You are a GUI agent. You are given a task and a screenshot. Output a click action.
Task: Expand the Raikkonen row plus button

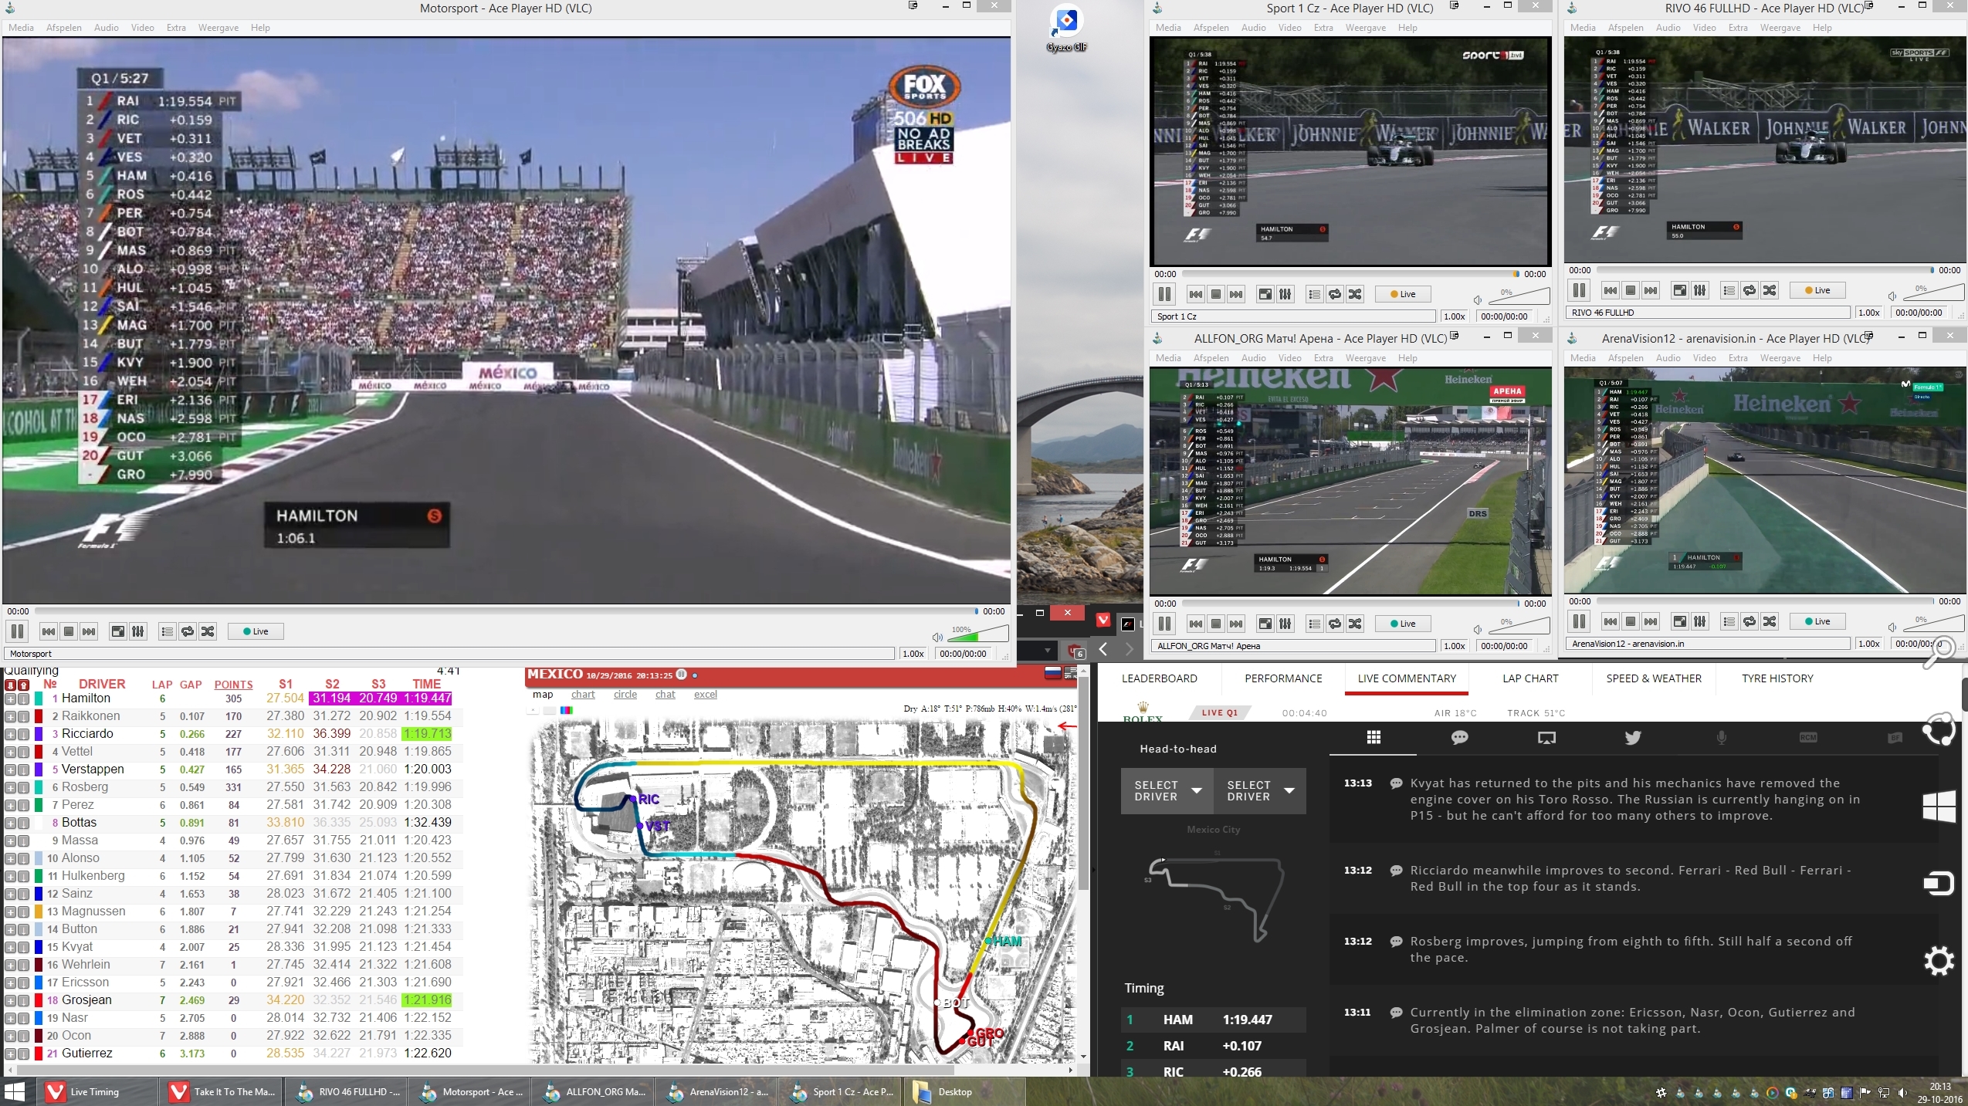pos(10,717)
